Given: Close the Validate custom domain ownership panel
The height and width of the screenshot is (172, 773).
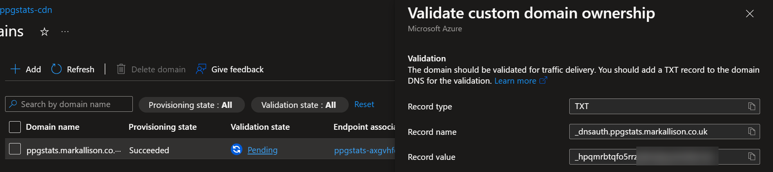Looking at the screenshot, I should point(749,14).
